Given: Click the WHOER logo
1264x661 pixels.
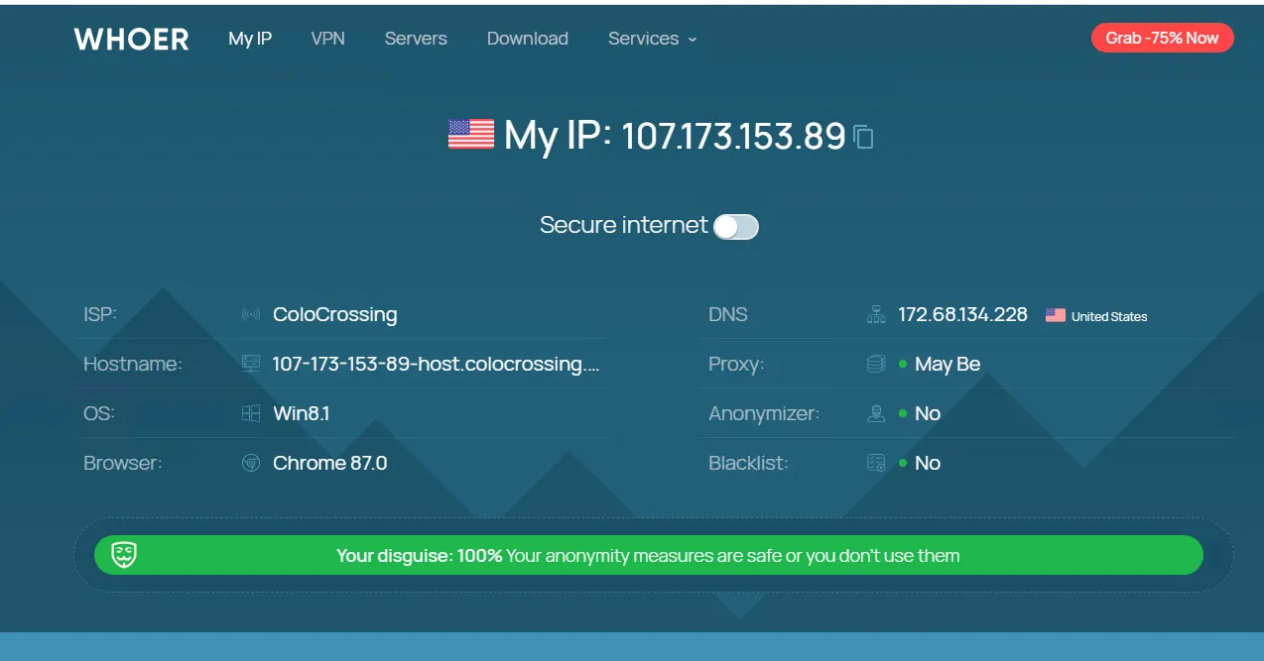Looking at the screenshot, I should pos(131,39).
